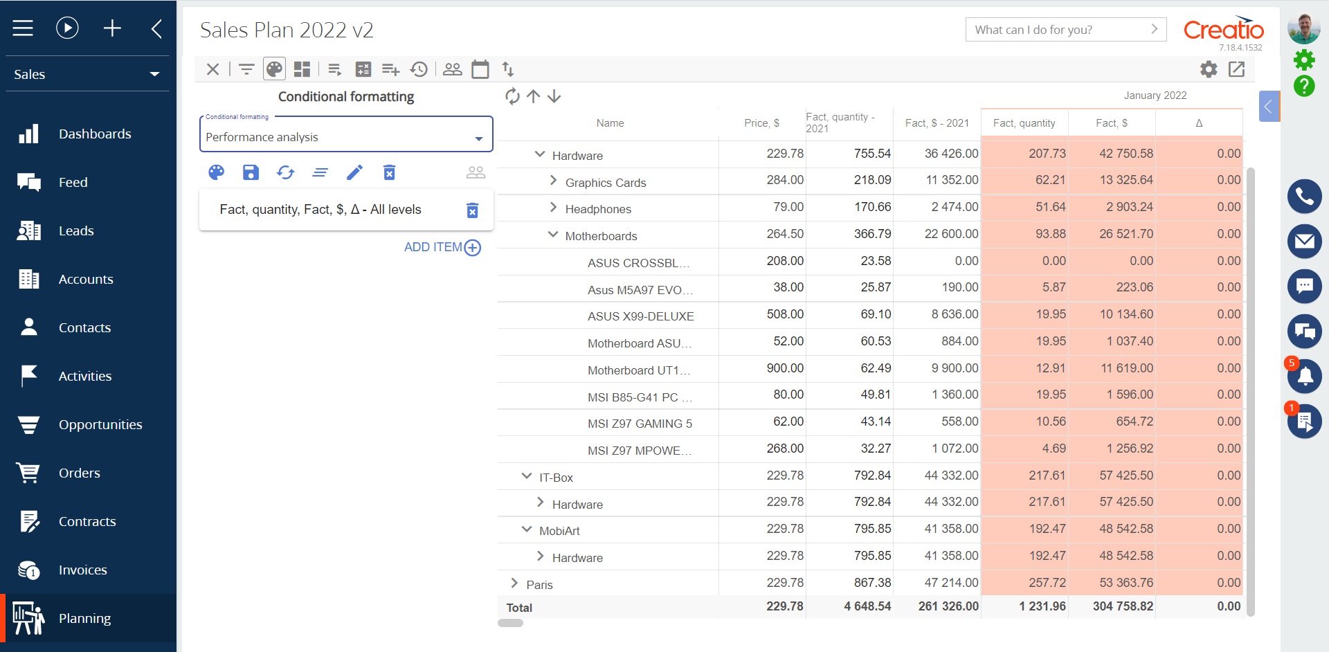This screenshot has width=1329, height=652.
Task: Edit the formatting rule with pencil icon
Action: coord(355,172)
